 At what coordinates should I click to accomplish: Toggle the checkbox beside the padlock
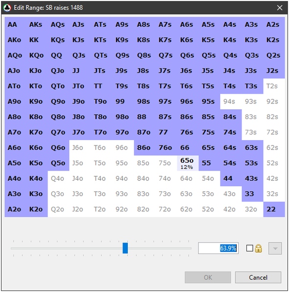click(x=249, y=248)
